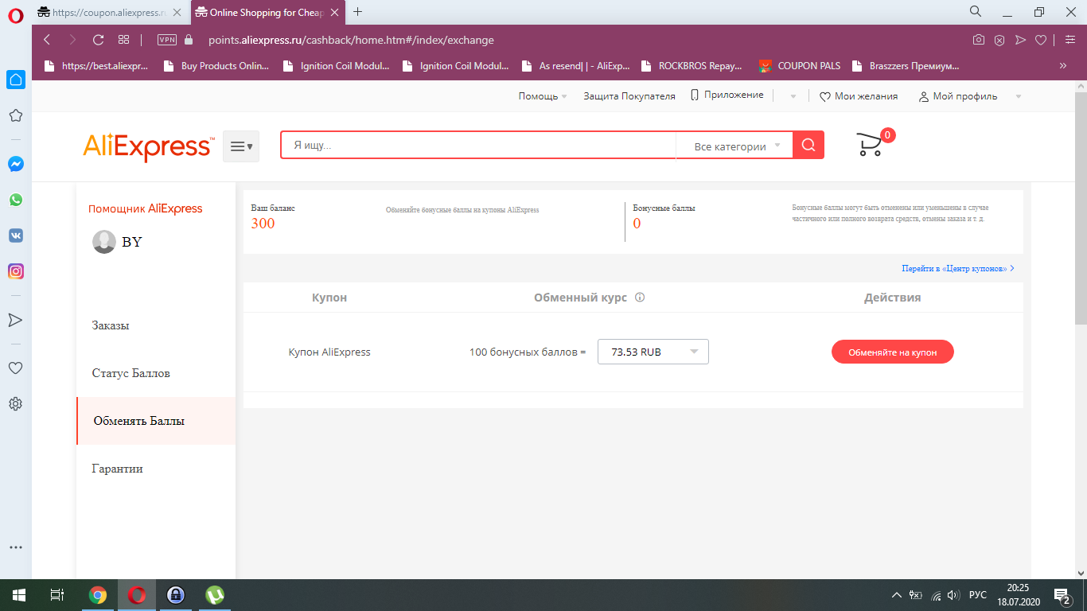The image size is (1087, 611).
Task: Open the notification center icon
Action: coord(1062,595)
